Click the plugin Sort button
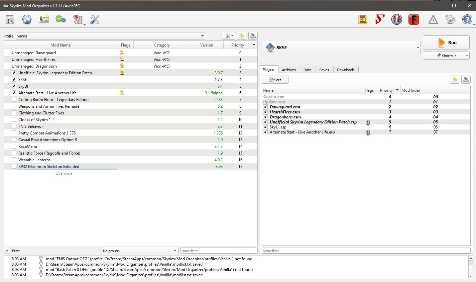Viewport: 476px width, 282px height. [275, 80]
